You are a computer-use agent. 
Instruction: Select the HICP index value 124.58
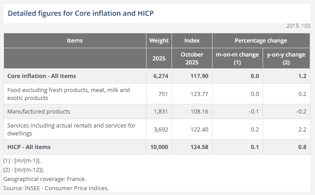click(x=198, y=147)
